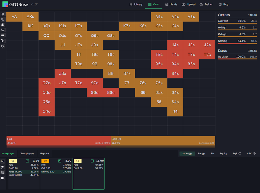Viewport: 260px width, 193px height.
Task: Click the Combos header
Action: pyautogui.click(x=224, y=15)
